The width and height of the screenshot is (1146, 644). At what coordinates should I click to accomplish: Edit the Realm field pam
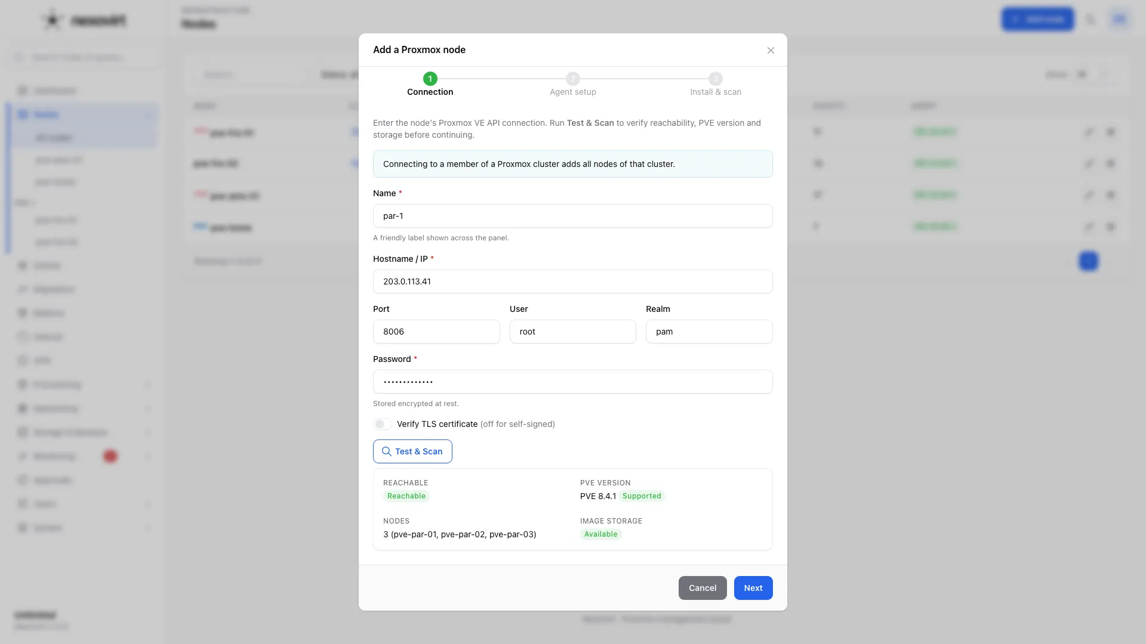pyautogui.click(x=709, y=332)
